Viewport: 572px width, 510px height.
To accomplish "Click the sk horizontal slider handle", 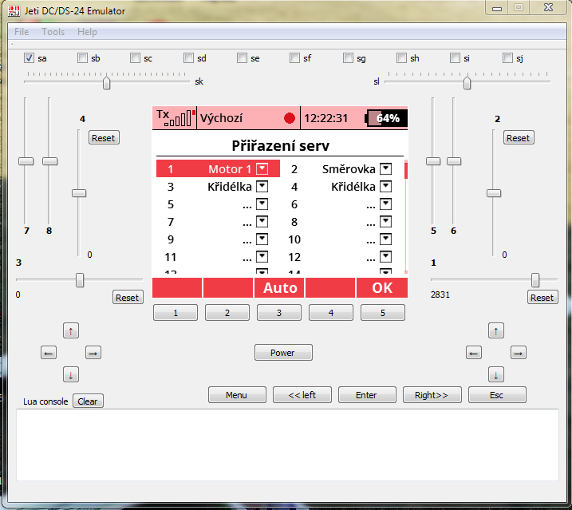I will (106, 82).
